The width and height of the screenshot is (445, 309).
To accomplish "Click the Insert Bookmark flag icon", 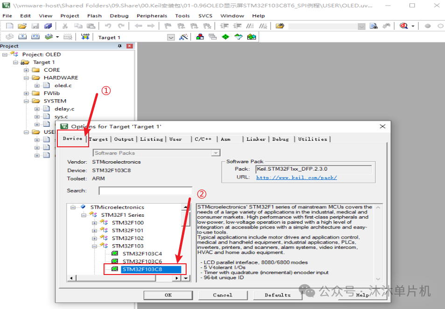I will click(168, 26).
